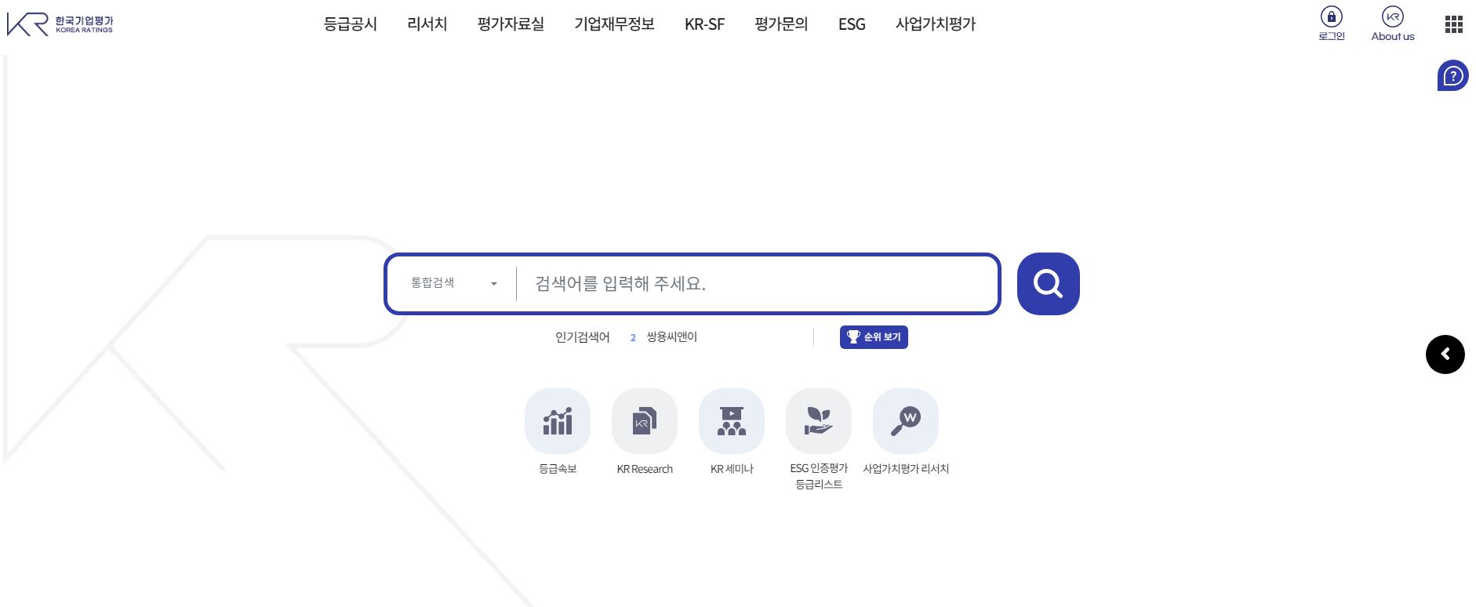Open the 등급속보 chart icon
Viewport: 1476px width, 607px height.
click(558, 421)
